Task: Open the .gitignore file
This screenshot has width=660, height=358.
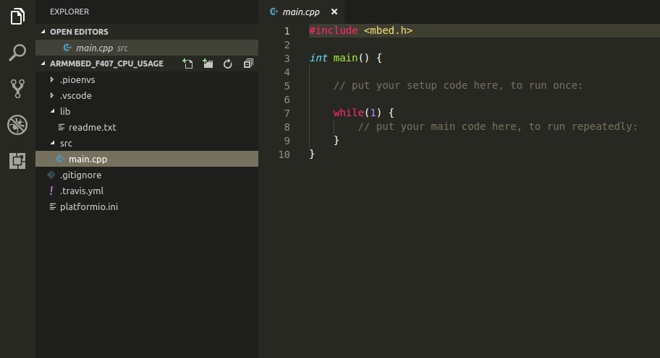Action: pos(147,175)
